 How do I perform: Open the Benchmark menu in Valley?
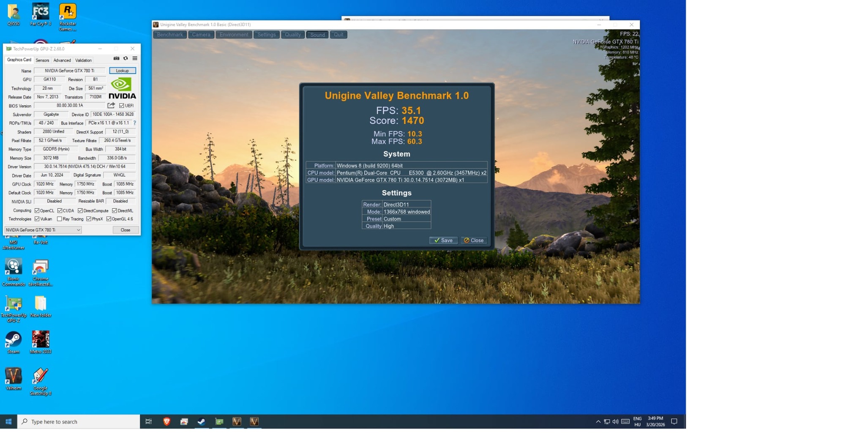[170, 35]
